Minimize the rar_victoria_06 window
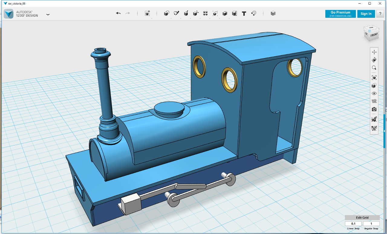387x234 pixels. (x=360, y=3)
